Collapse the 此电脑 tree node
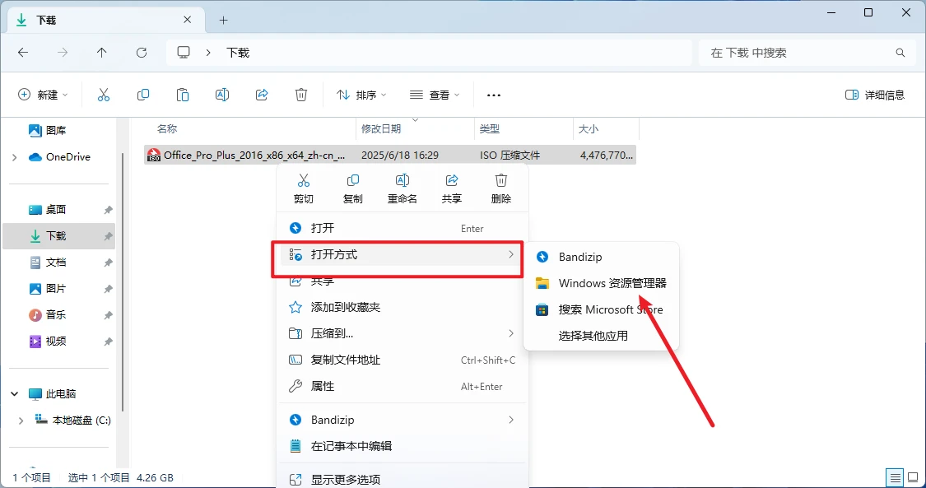Image resolution: width=926 pixels, height=488 pixels. coord(15,393)
